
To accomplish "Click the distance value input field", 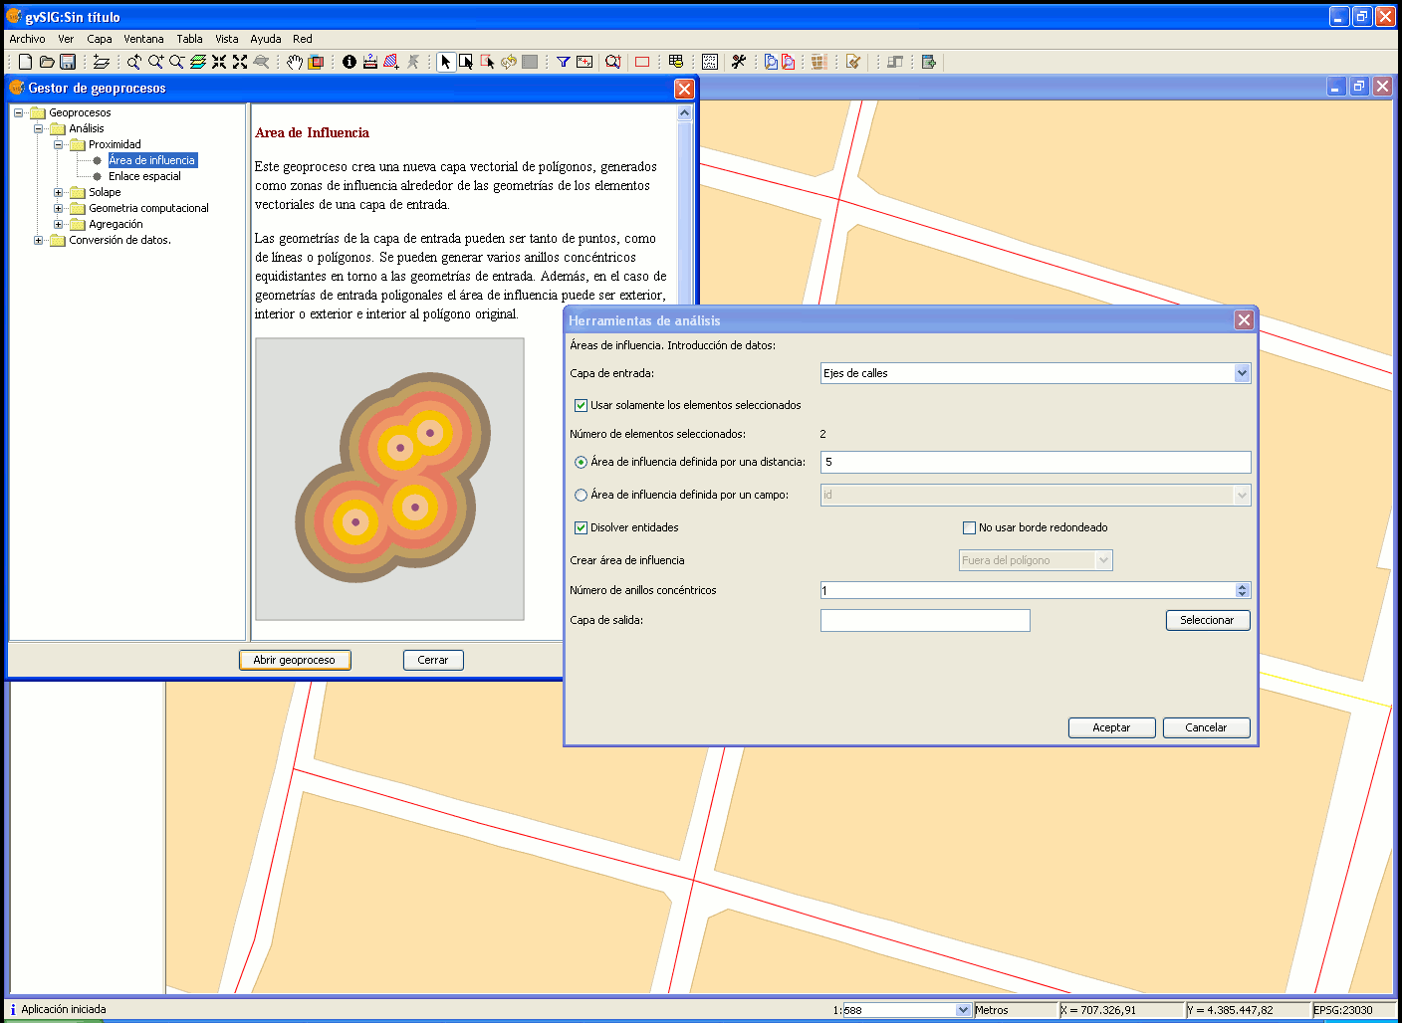I will point(1036,462).
